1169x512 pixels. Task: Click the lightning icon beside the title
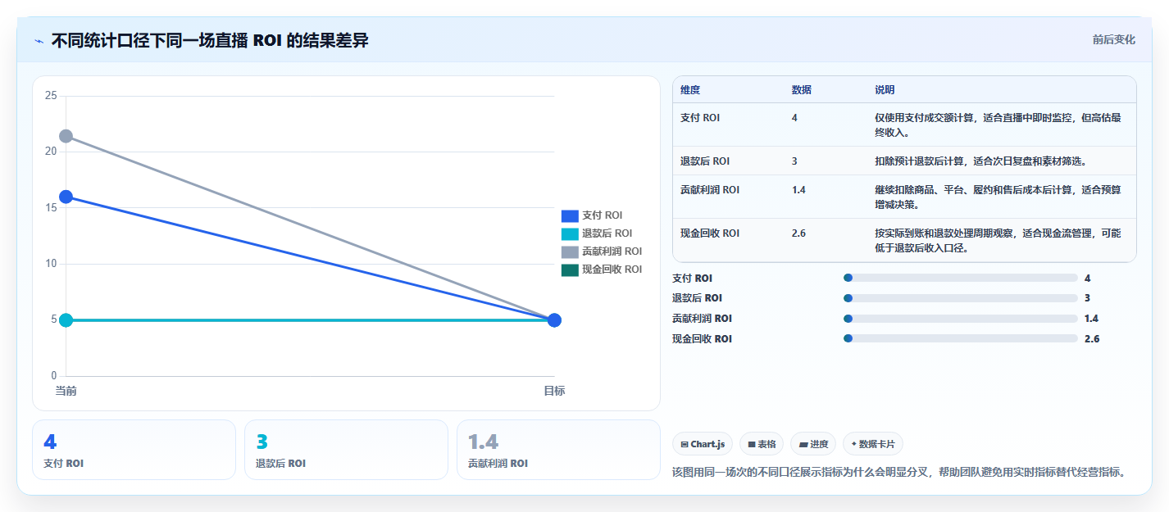coord(39,41)
